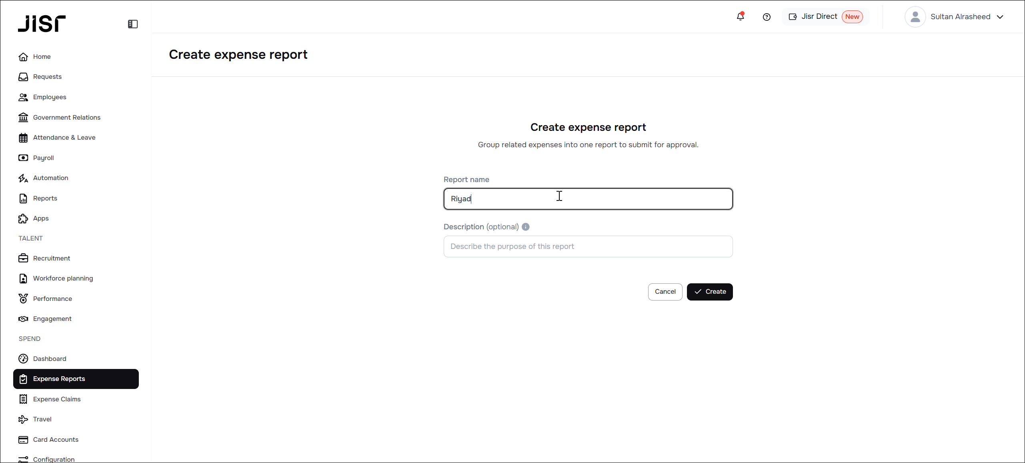Click the notifications bell icon
This screenshot has height=463, width=1025.
[740, 17]
